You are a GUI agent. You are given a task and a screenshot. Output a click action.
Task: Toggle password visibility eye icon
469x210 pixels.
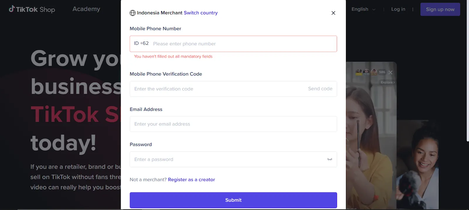click(330, 159)
